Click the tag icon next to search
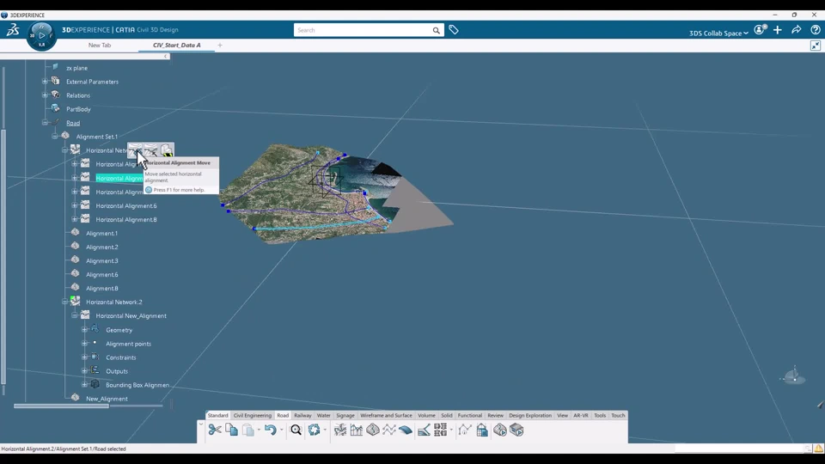The height and width of the screenshot is (464, 825). click(454, 30)
